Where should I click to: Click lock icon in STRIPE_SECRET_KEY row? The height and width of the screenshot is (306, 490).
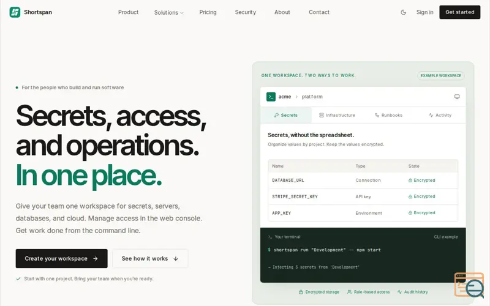click(410, 196)
